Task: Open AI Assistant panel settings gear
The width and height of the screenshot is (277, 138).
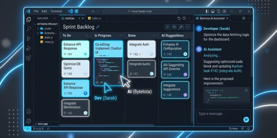Action: tap(244, 18)
